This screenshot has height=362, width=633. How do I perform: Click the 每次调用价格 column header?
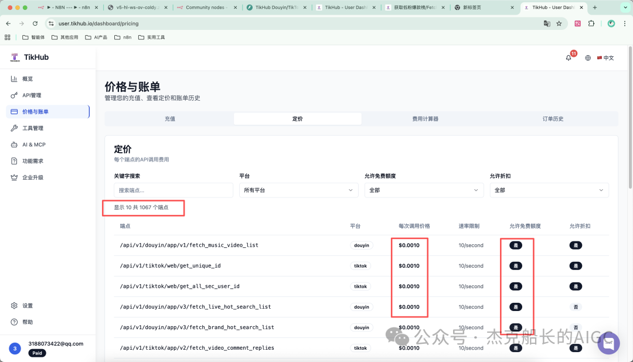[414, 226]
